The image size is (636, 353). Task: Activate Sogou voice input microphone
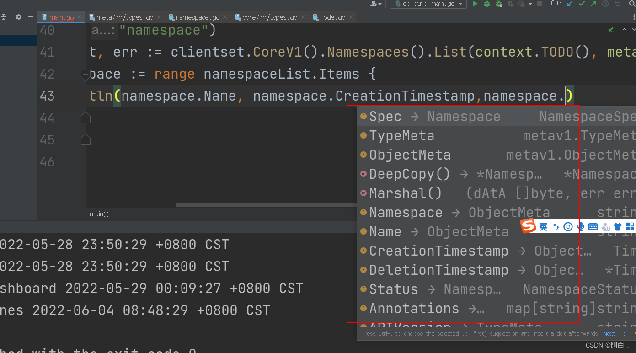[581, 227]
